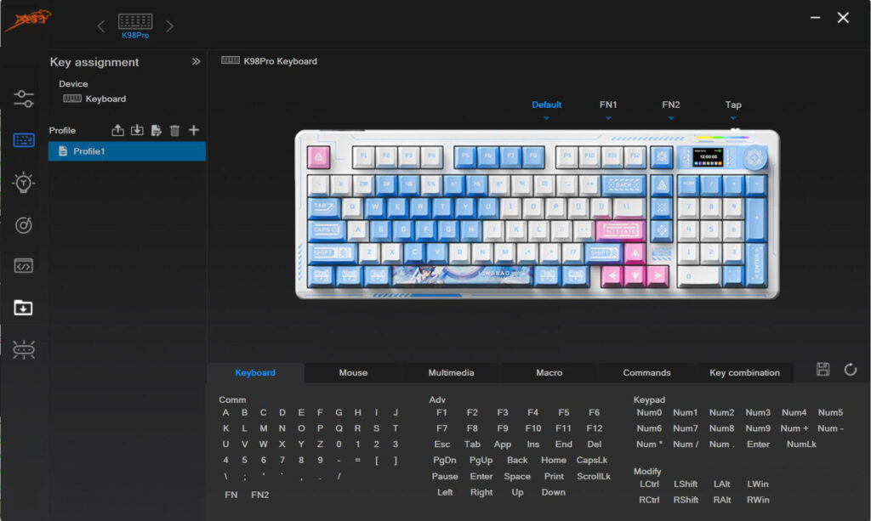The height and width of the screenshot is (521, 871).
Task: Open the Commands tab
Action: click(x=646, y=373)
